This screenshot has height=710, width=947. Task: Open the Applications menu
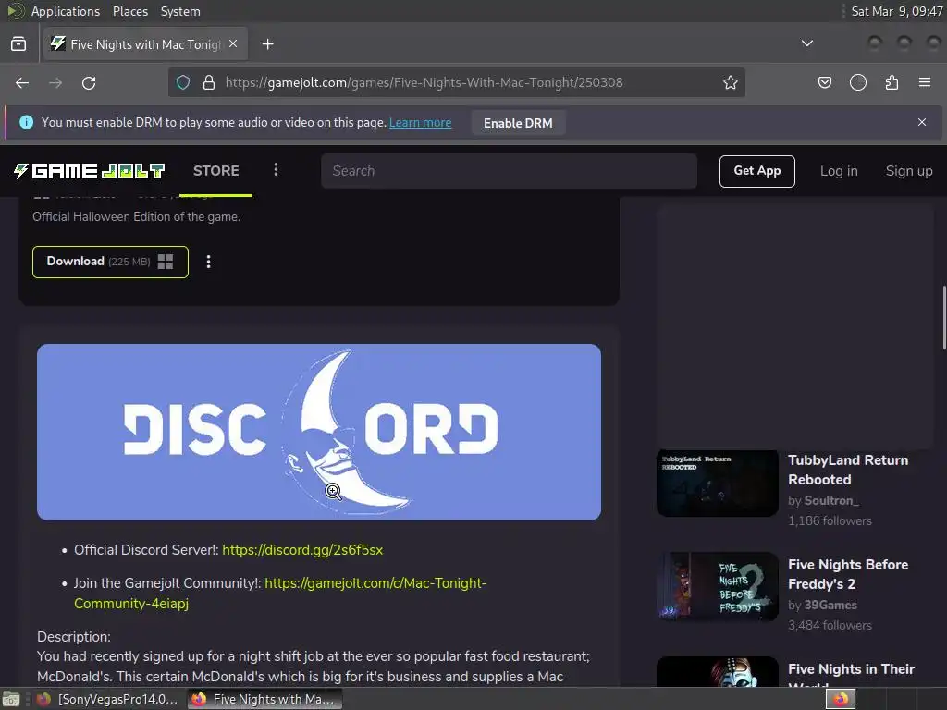[66, 11]
